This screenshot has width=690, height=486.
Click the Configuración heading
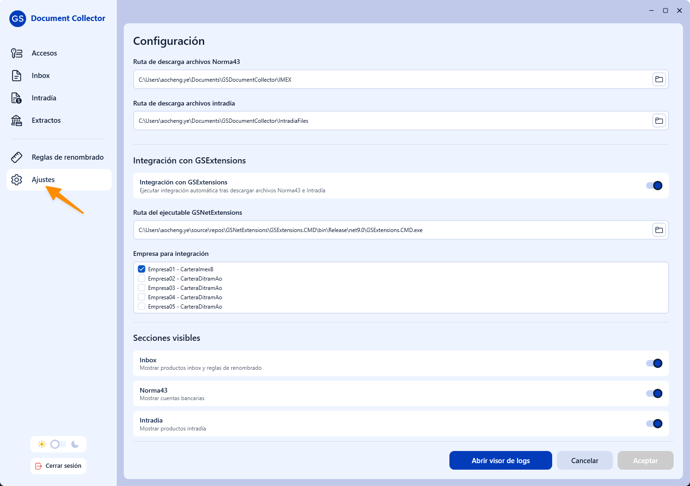(x=169, y=41)
